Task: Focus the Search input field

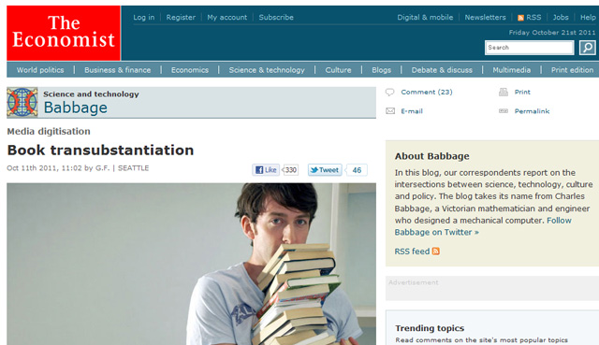Action: click(529, 48)
